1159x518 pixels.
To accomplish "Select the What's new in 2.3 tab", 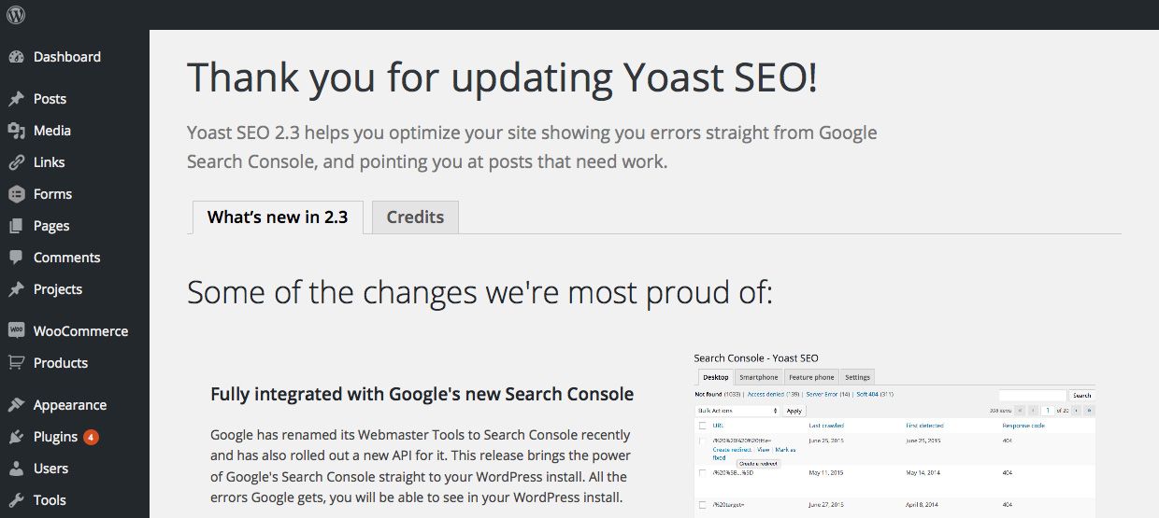I will (x=278, y=217).
